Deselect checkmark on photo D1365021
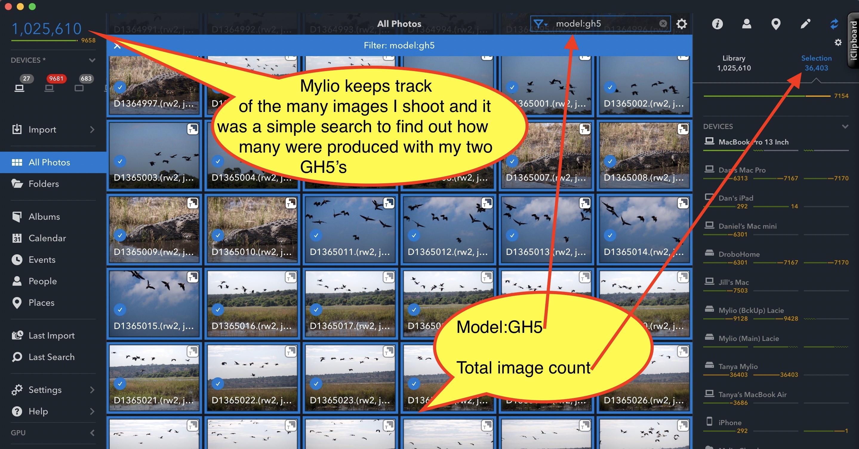Image resolution: width=859 pixels, height=449 pixels. [x=120, y=384]
